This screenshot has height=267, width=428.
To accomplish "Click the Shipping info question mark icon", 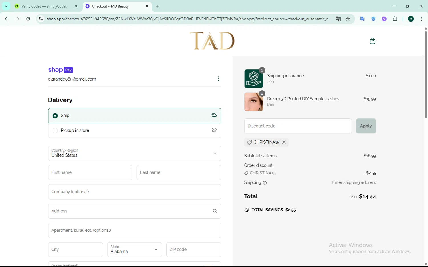I will coord(265,183).
